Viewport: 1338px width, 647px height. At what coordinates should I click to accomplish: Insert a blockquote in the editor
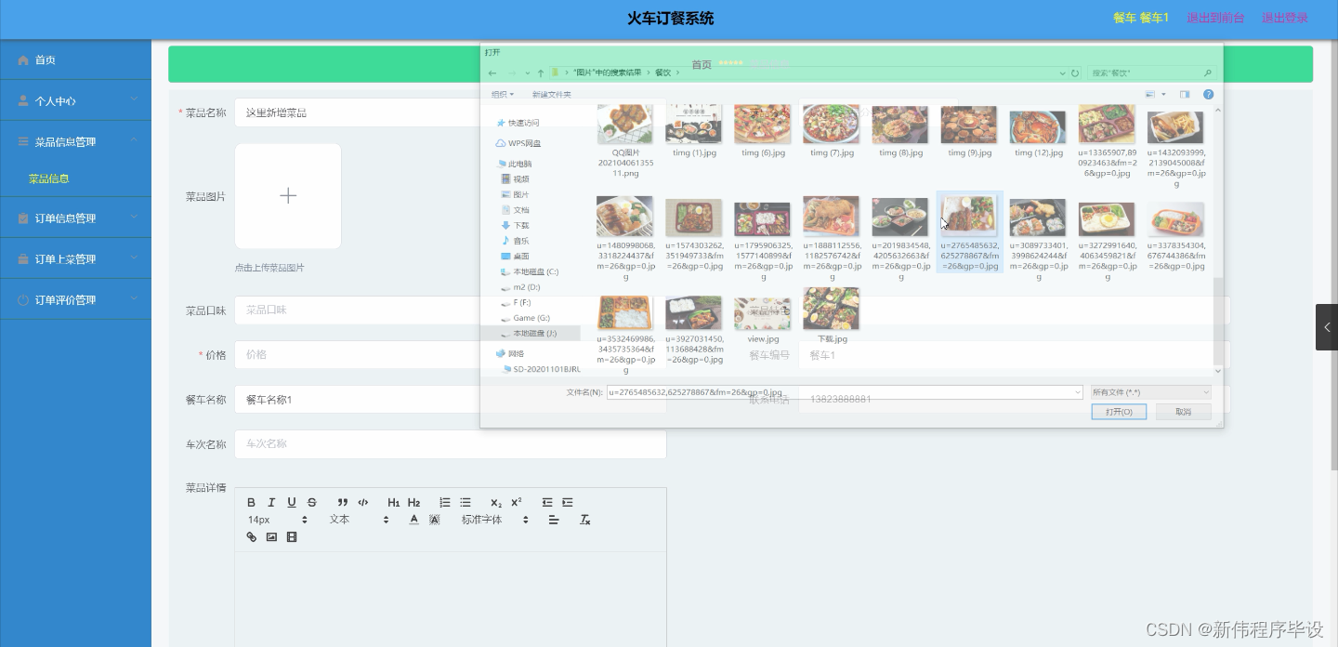tap(343, 503)
